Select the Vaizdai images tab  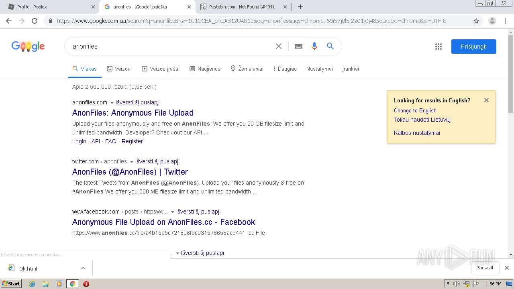coord(119,69)
